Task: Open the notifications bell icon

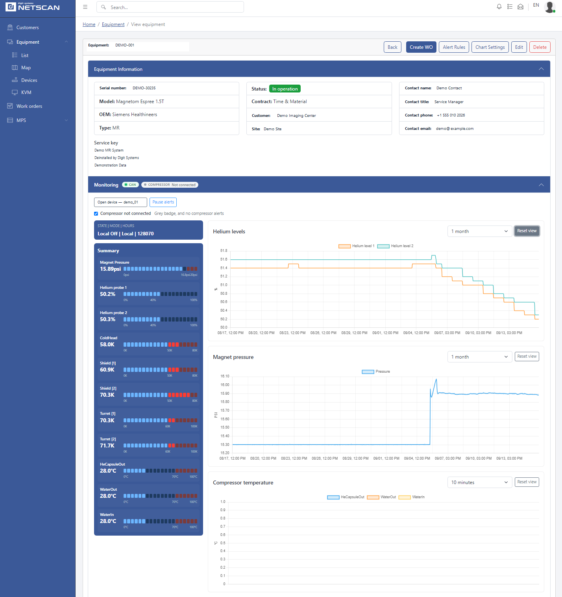Action: 499,7
